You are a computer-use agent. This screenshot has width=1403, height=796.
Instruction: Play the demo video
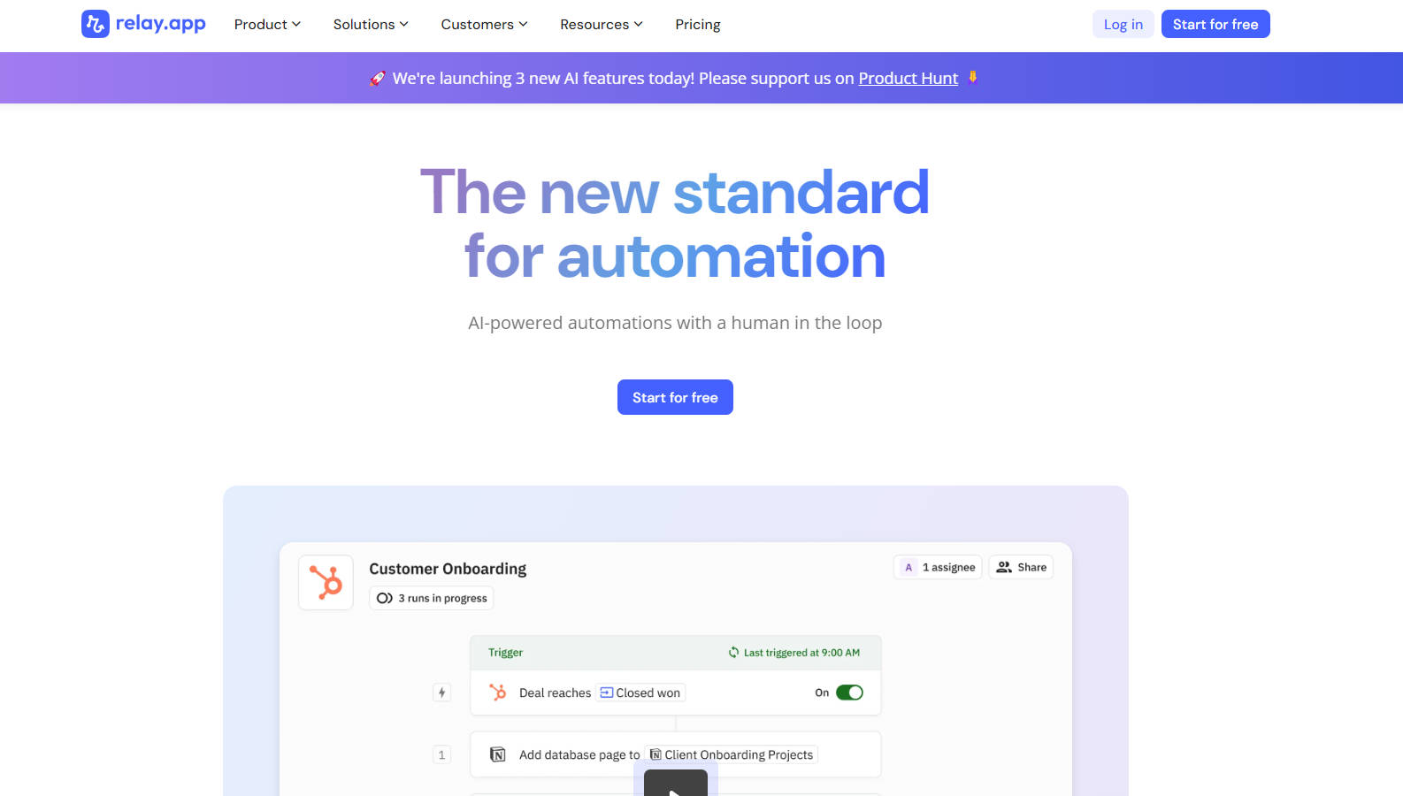pos(675,784)
